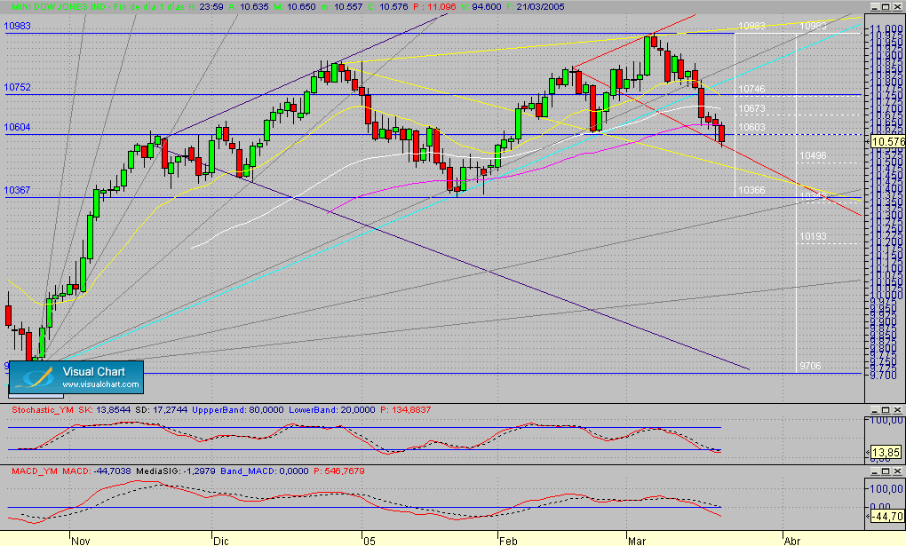Close the Stochastic_YM indicator panel
Viewport: 906px width, 546px height.
897,409
